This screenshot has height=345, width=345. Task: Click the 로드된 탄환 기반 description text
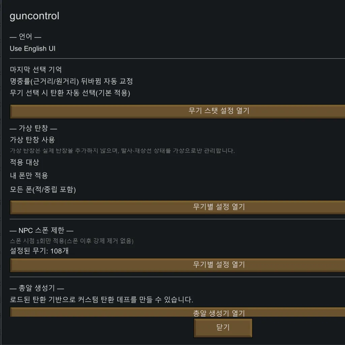pyautogui.click(x=101, y=300)
